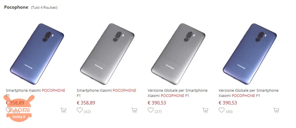Screen dimensions: 296x128
Task: Add grey €358,89 Pocophone to cart
Action: pyautogui.click(x=134, y=110)
